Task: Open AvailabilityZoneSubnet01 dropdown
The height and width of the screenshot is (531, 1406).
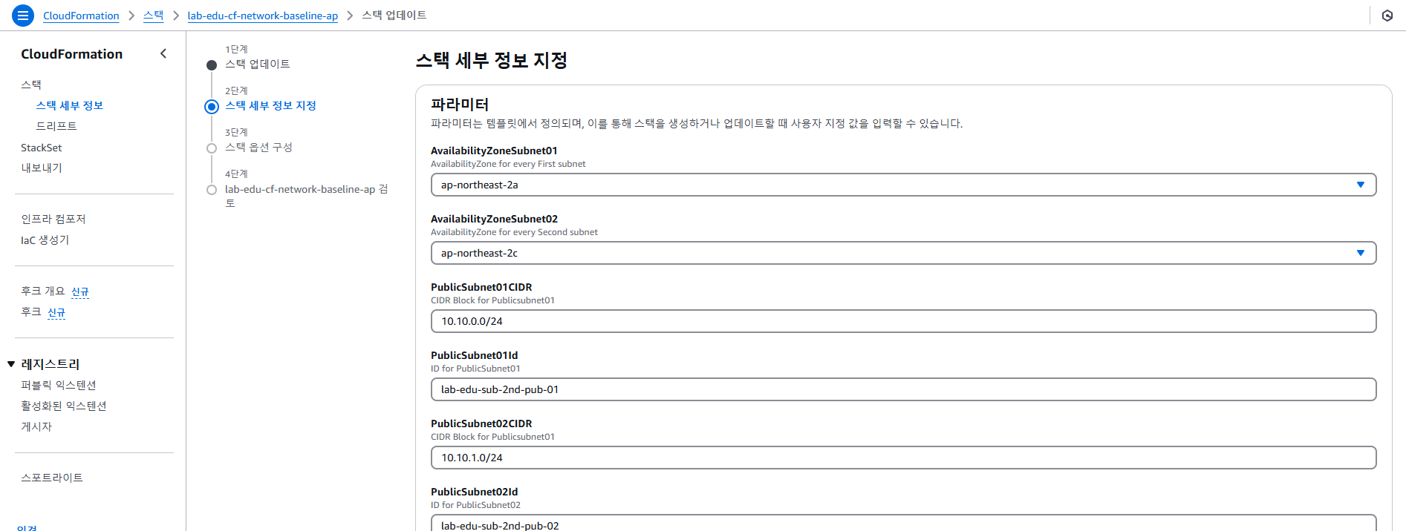Action: click(x=903, y=185)
